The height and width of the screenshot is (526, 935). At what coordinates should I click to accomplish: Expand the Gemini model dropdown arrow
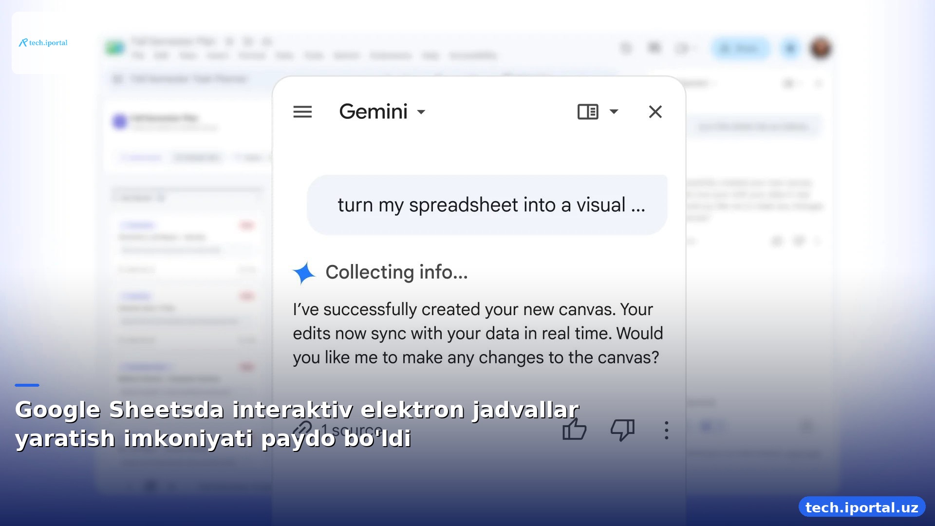pyautogui.click(x=421, y=112)
